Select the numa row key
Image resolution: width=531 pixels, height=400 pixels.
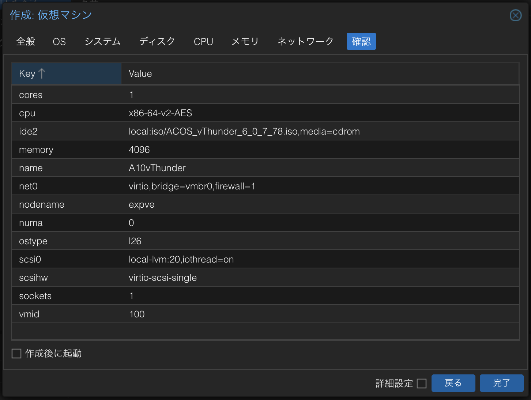[x=31, y=223]
